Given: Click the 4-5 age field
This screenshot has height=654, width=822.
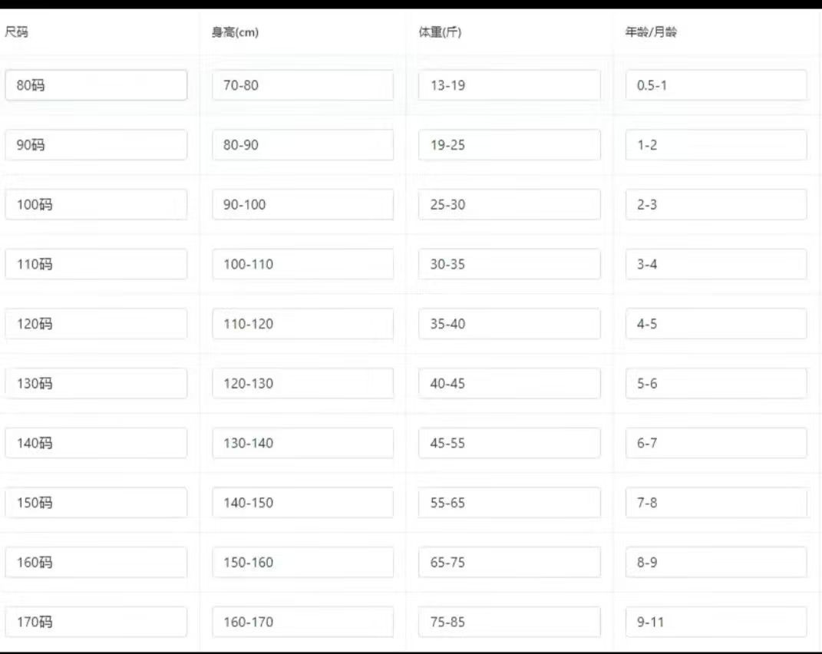Looking at the screenshot, I should [715, 324].
